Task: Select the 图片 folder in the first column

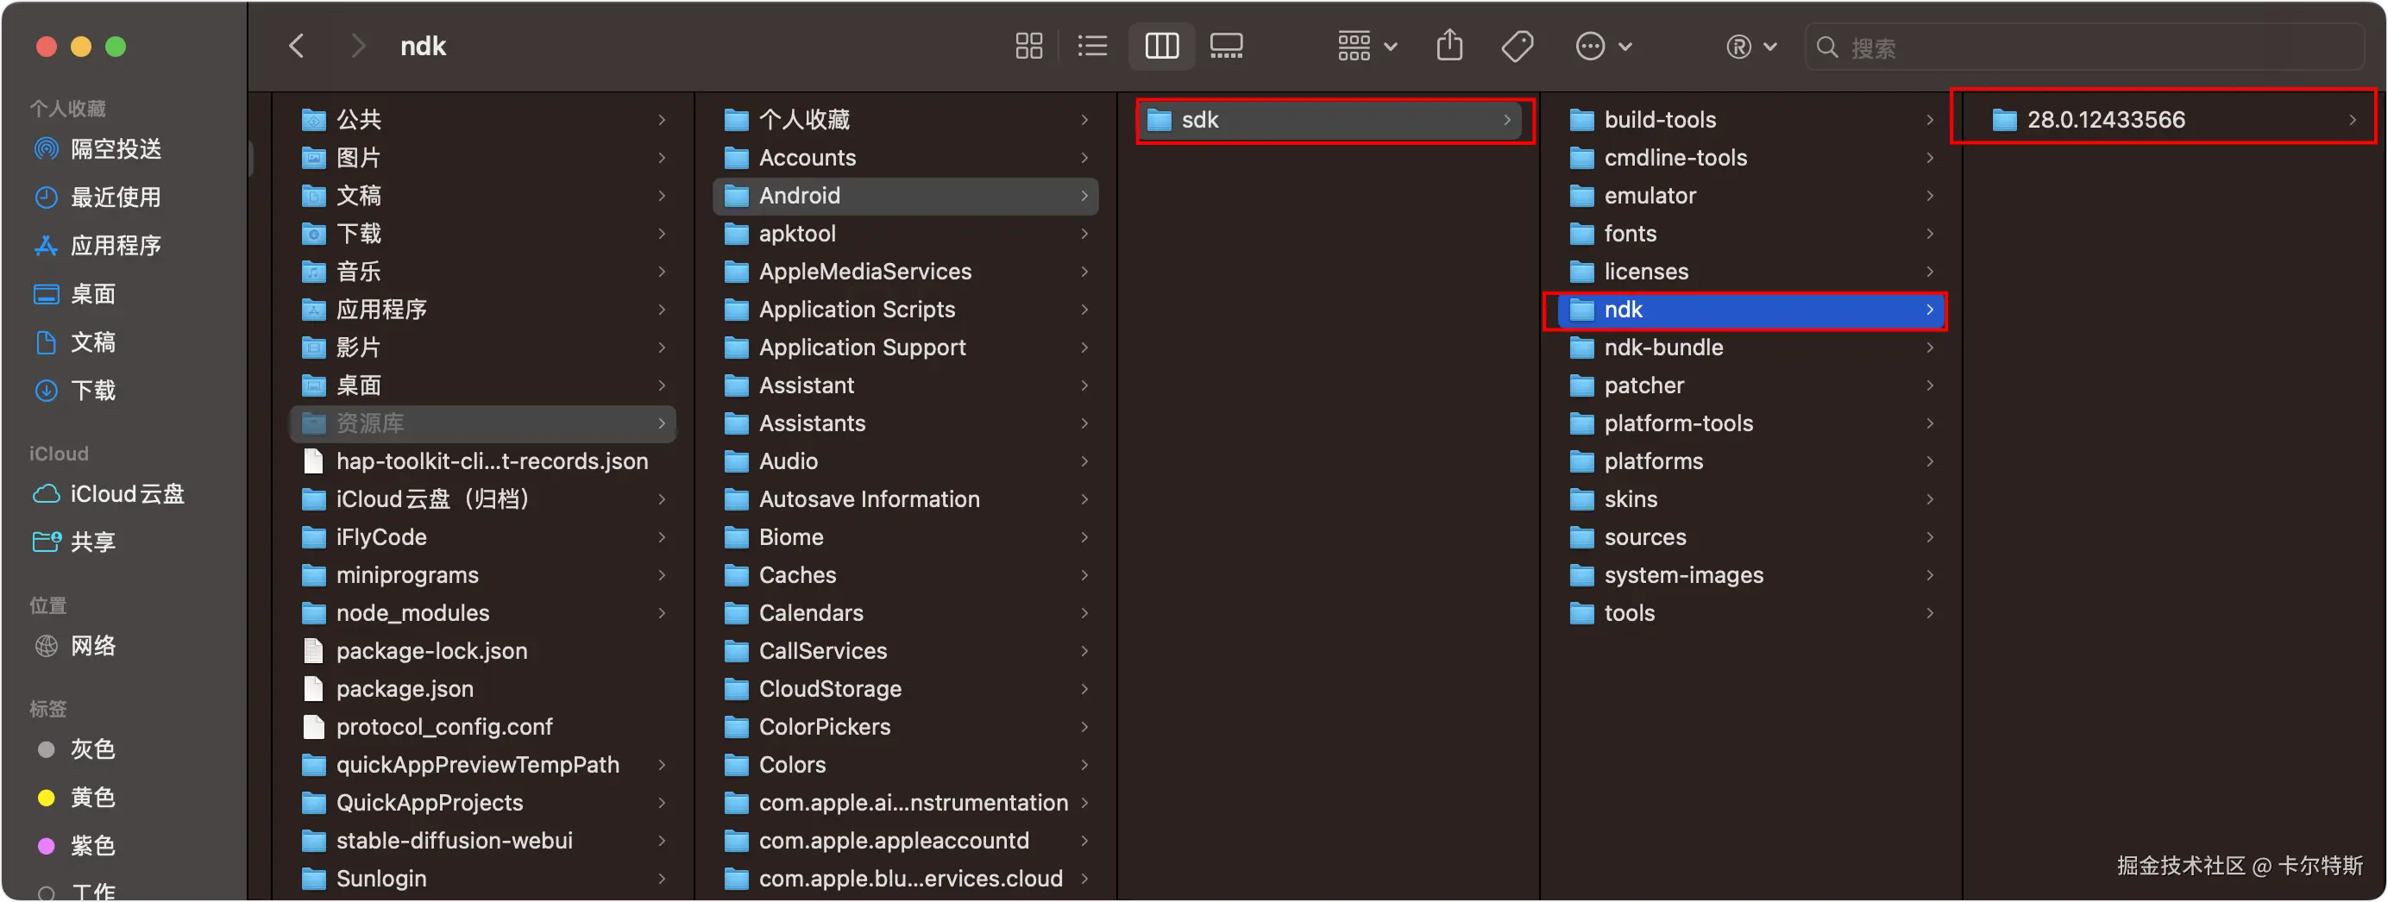Action: (483, 158)
